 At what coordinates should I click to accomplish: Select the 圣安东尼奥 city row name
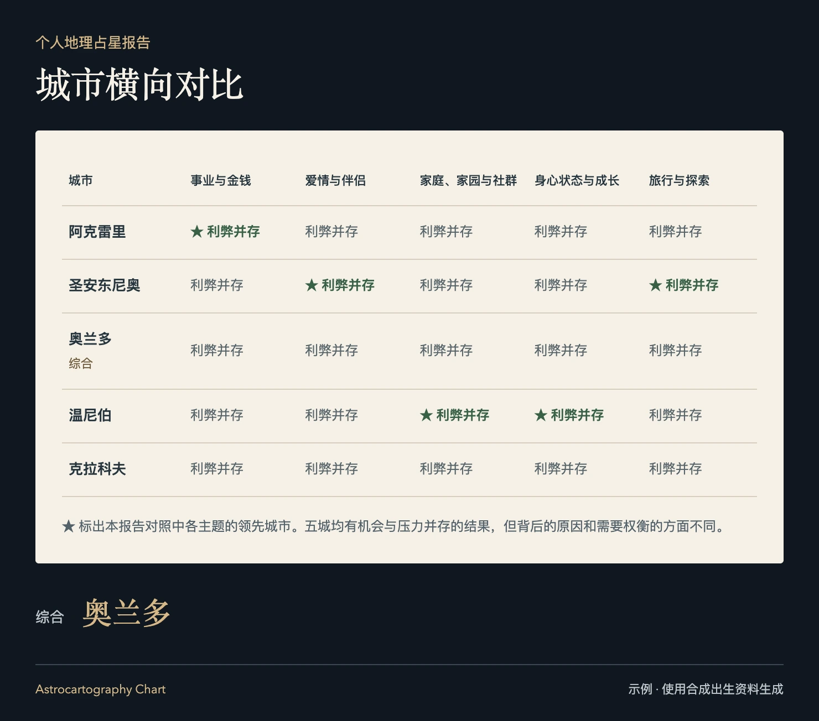(x=105, y=285)
